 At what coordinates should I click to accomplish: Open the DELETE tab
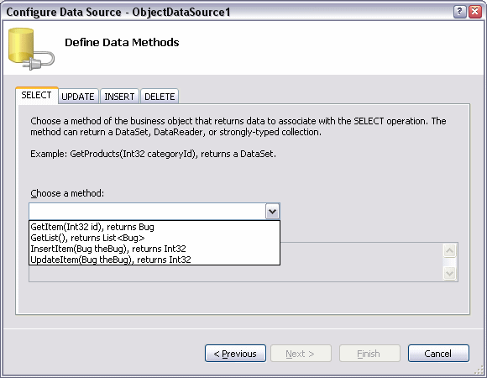(160, 97)
